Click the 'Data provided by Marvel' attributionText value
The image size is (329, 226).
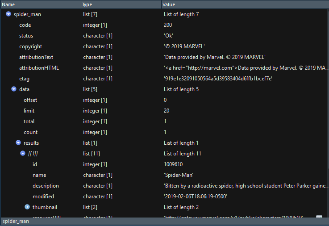pyautogui.click(x=215, y=57)
